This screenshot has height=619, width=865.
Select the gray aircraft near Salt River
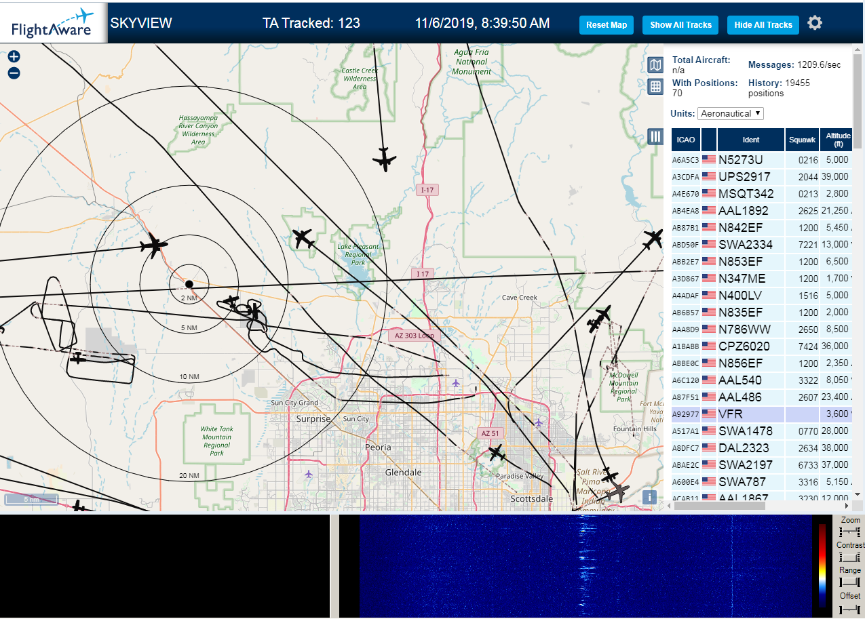coord(618,492)
